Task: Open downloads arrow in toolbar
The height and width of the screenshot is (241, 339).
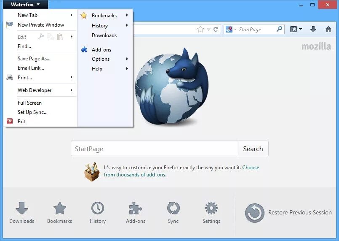Action: (313, 29)
